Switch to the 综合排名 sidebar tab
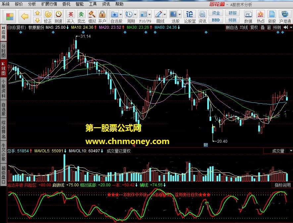 pyautogui.click(x=3, y=129)
